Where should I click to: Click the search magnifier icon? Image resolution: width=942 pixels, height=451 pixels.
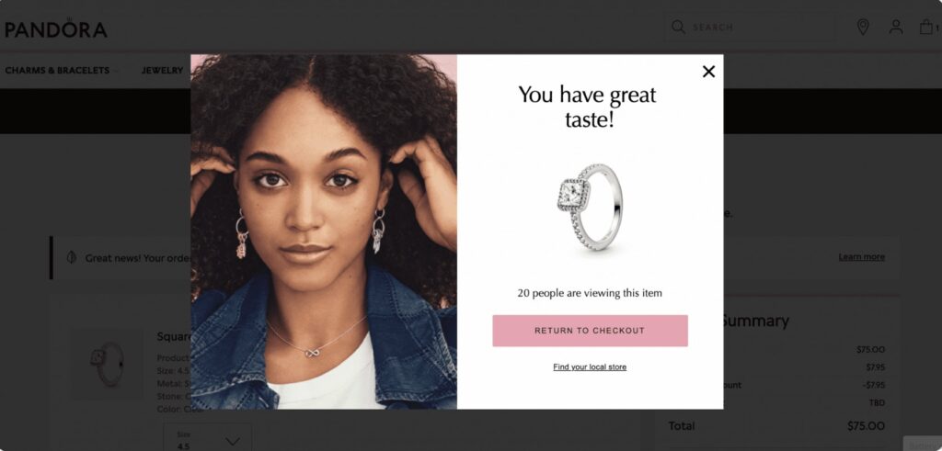coord(678,27)
